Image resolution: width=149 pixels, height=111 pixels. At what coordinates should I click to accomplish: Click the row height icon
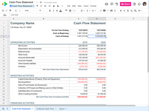49,6
